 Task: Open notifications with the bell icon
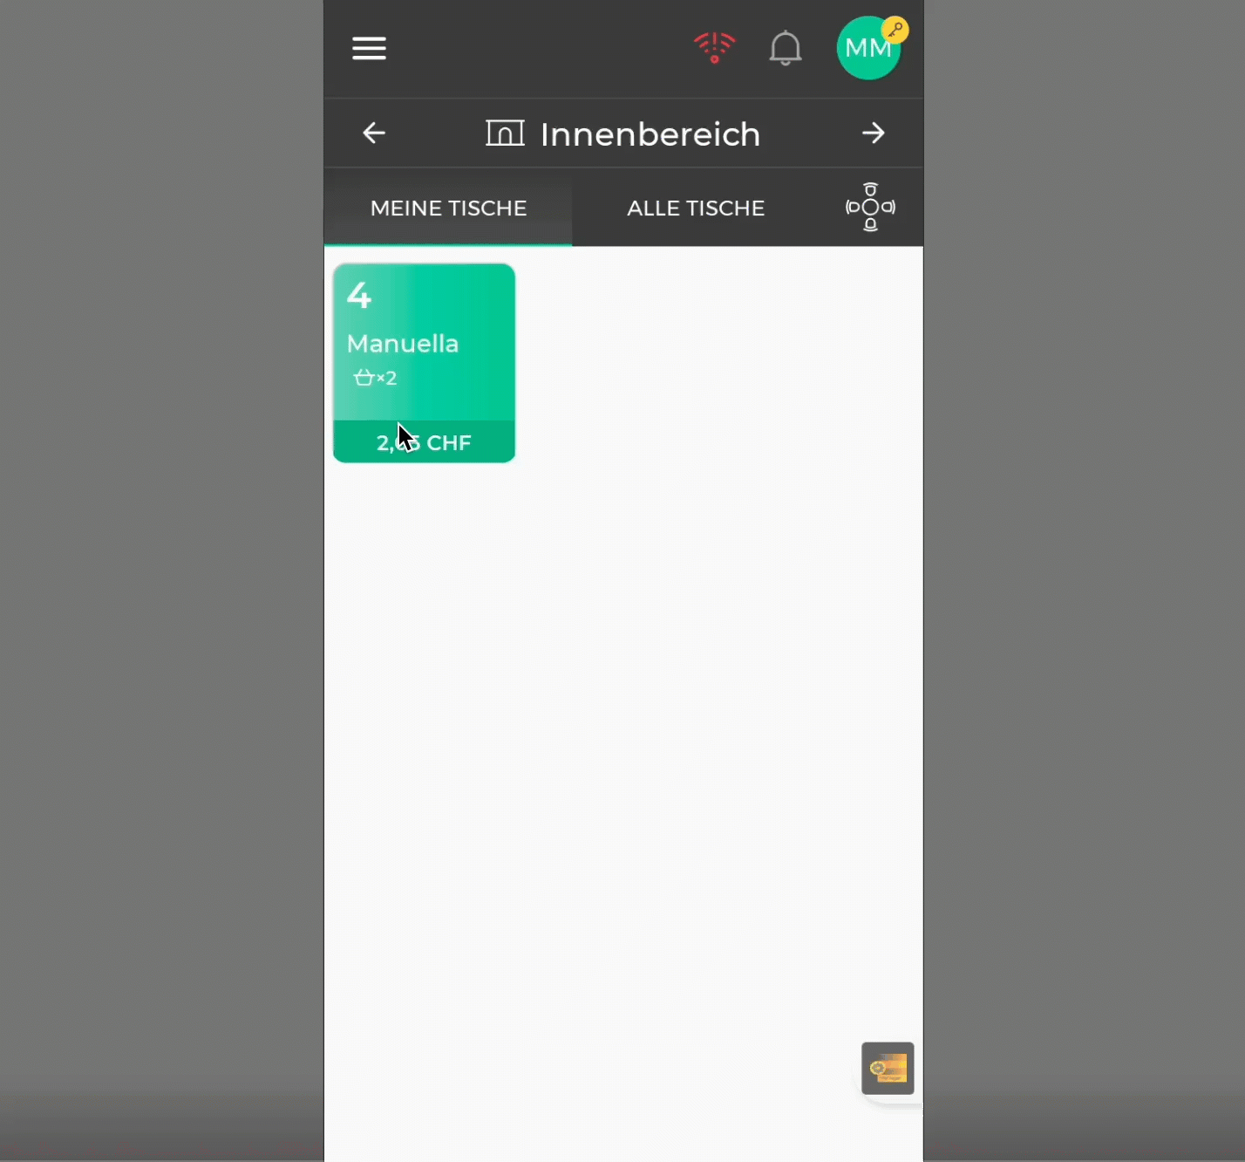pos(785,48)
